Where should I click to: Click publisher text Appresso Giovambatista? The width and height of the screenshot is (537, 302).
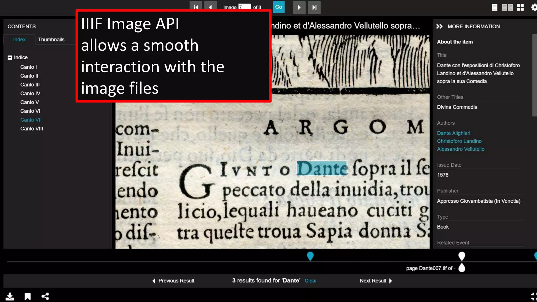[479, 201]
